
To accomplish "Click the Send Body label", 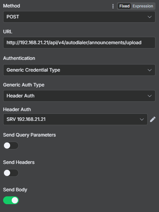I will [x=15, y=190].
